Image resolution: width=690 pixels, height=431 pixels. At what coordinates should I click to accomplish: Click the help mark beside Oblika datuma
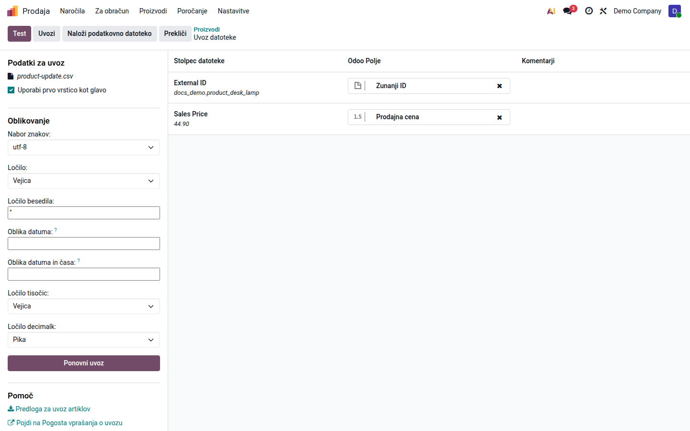point(56,230)
